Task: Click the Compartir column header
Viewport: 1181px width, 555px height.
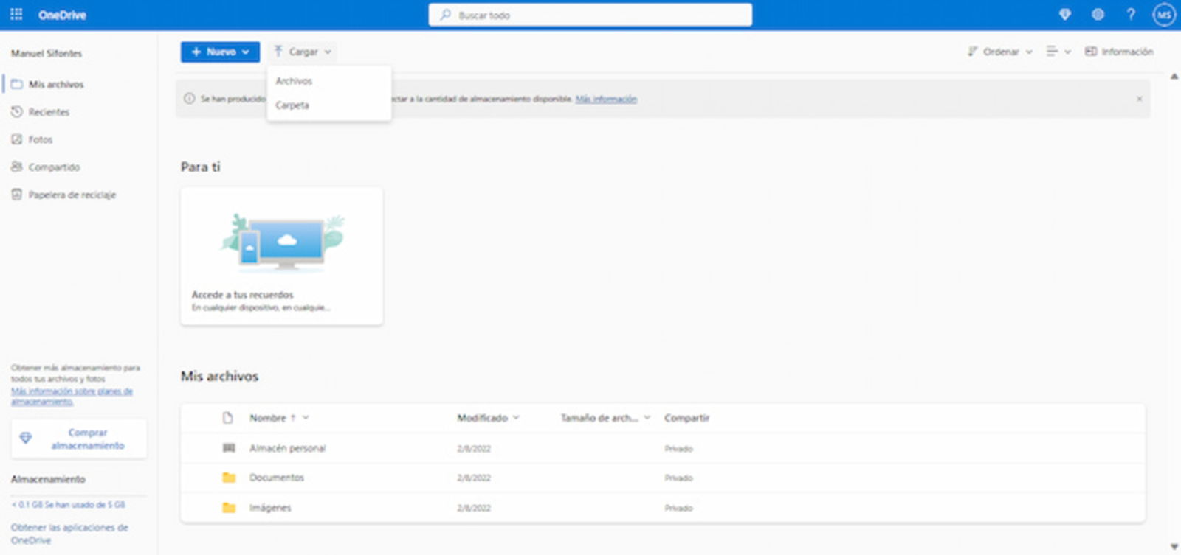Action: [x=686, y=418]
